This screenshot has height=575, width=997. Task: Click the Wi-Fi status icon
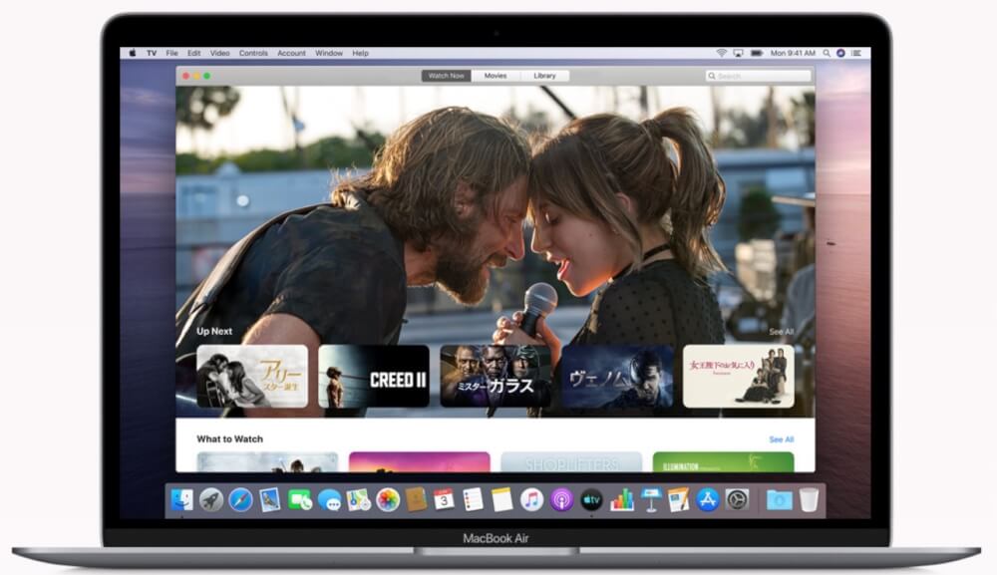pyautogui.click(x=721, y=54)
